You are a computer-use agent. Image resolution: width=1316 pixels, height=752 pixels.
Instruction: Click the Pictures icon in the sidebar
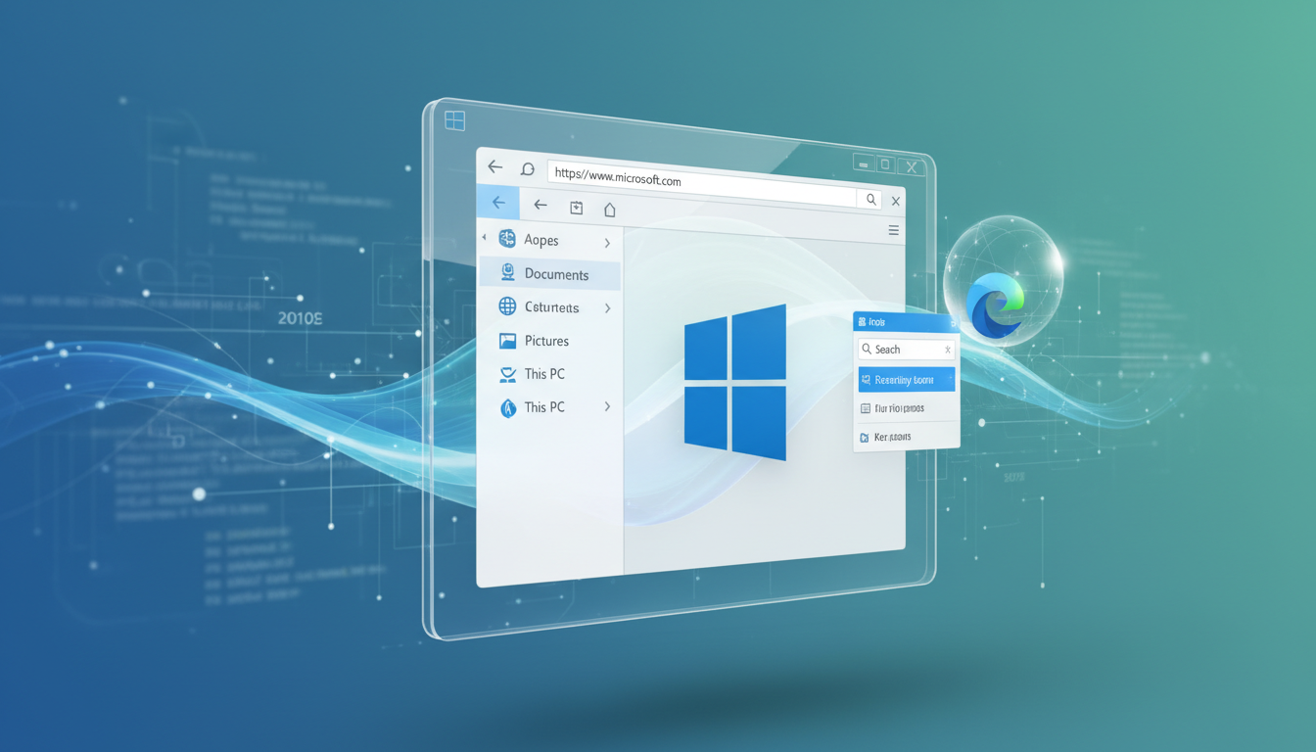tap(506, 340)
